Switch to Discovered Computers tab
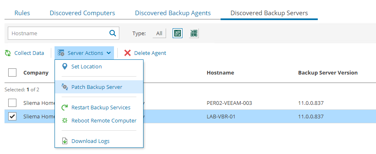This screenshot has height=154, width=376. click(82, 13)
